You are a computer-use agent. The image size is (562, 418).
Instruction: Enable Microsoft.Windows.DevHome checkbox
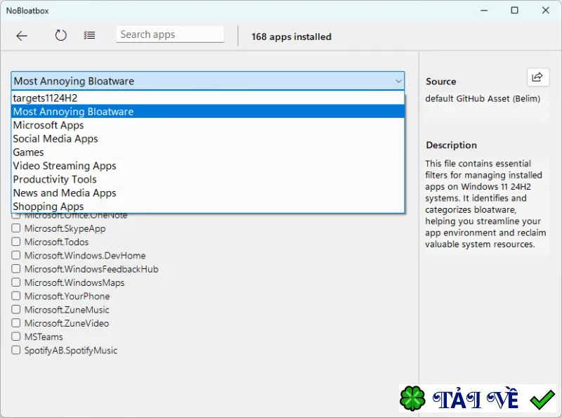[15, 255]
